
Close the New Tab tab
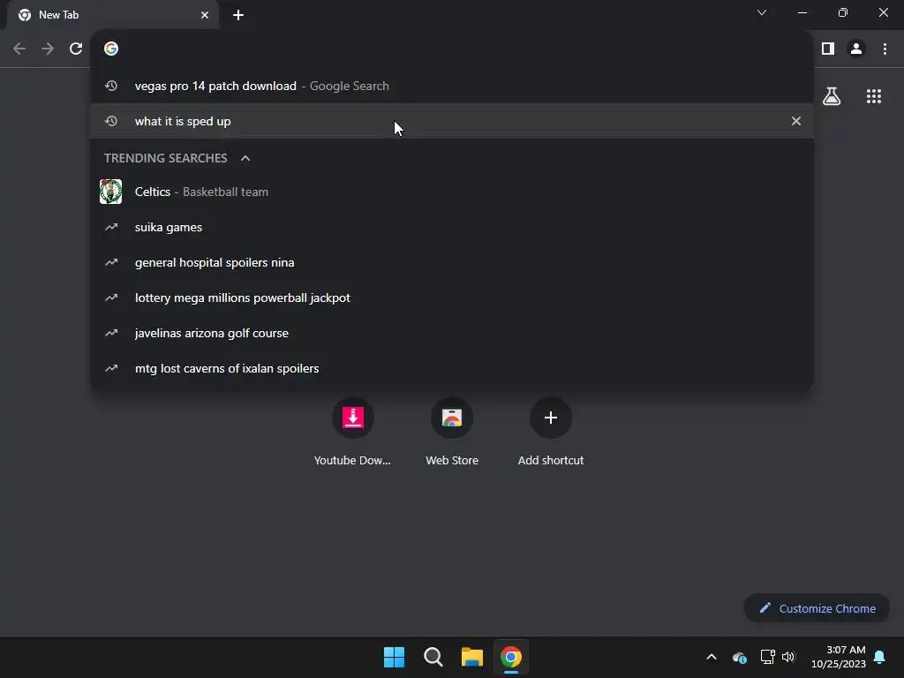click(x=205, y=15)
